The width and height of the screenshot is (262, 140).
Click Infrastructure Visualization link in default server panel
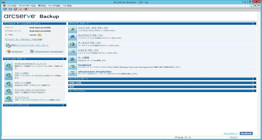click(x=49, y=52)
